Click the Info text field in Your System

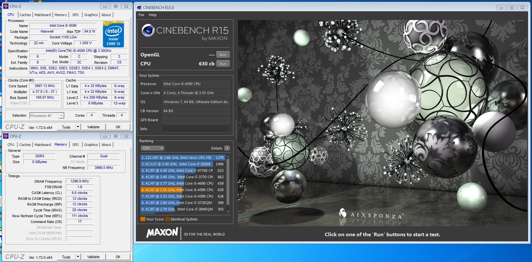(x=196, y=129)
